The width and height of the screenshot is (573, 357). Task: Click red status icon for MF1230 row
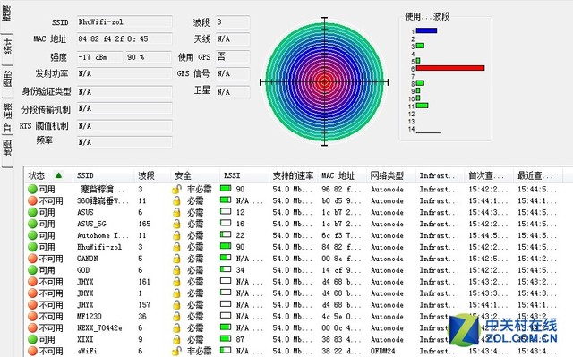(x=32, y=316)
